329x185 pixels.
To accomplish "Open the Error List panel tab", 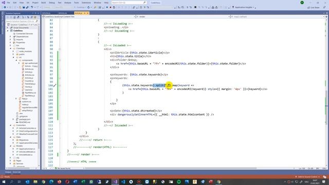I will coord(16,172).
